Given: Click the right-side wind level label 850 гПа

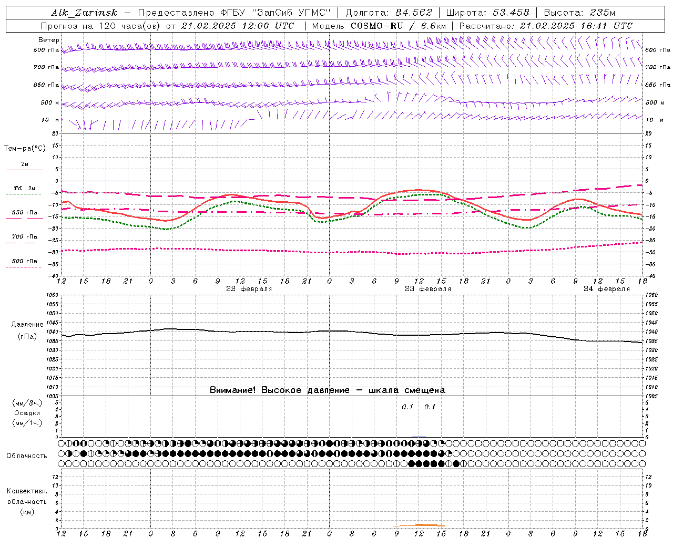Looking at the screenshot, I should pos(658,85).
